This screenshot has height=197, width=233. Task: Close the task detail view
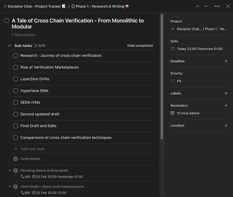[x=228, y=7]
